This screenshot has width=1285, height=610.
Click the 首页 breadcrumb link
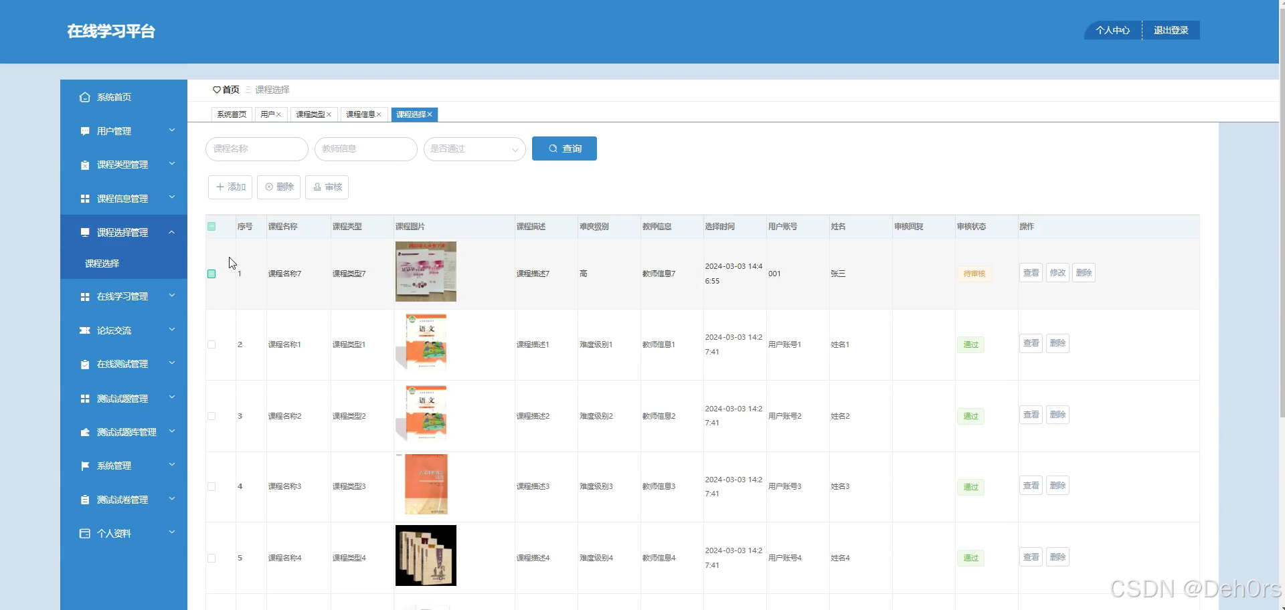coord(231,90)
